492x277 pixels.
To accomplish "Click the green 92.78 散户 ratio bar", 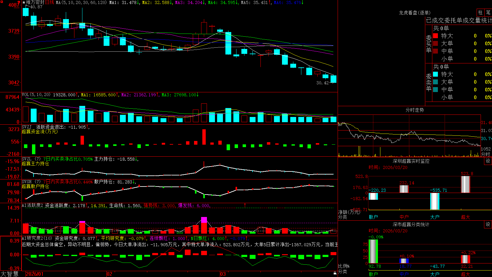I will coord(373,251).
